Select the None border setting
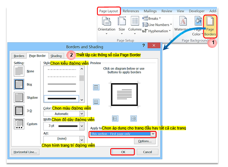 [19, 71]
